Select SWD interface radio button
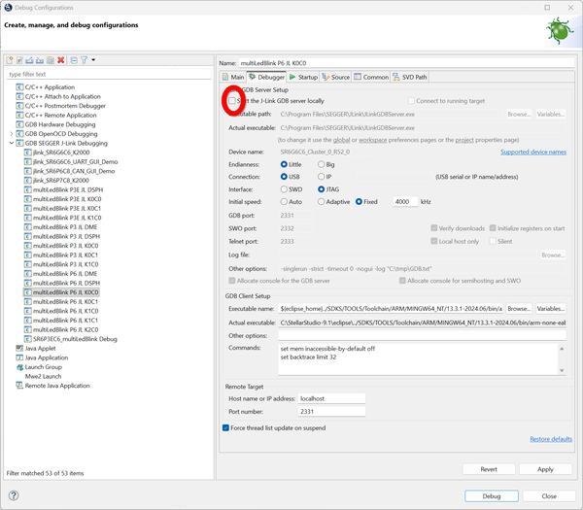The width and height of the screenshot is (583, 510). 284,189
